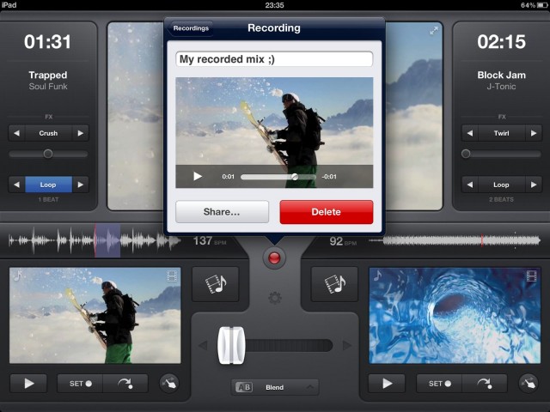The image size is (550, 412).
Task: Play the right deck video
Action: (x=388, y=384)
